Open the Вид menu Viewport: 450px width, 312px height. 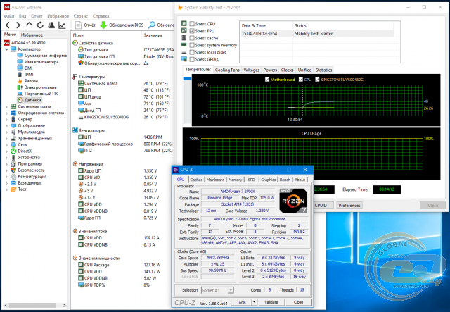22,16
